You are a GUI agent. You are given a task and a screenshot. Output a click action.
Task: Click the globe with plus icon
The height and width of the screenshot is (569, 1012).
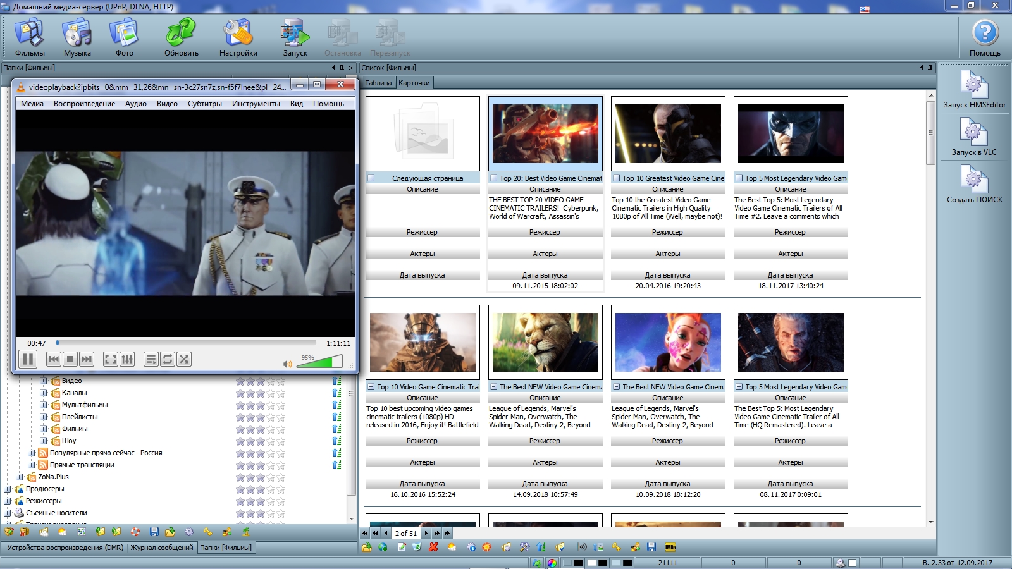coord(383,547)
